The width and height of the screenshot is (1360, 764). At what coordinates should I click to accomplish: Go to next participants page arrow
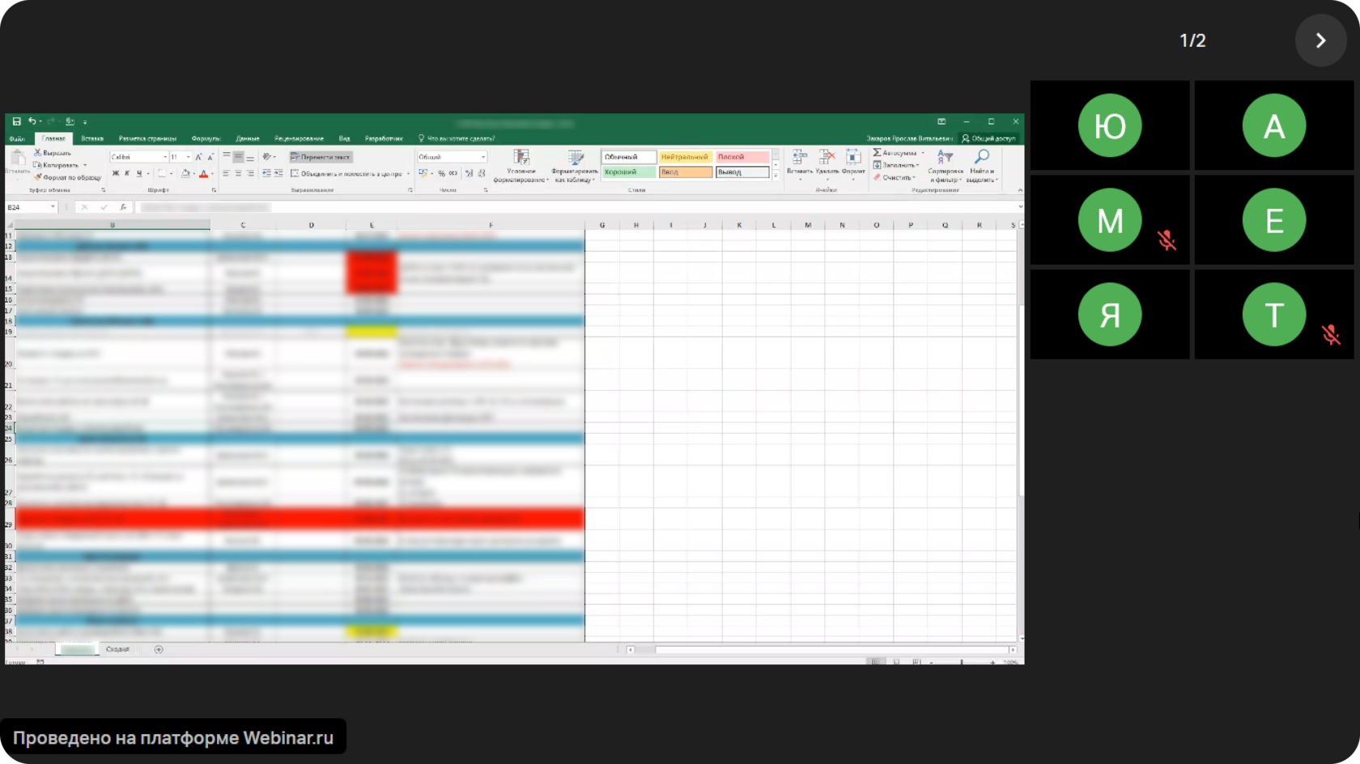click(1320, 40)
